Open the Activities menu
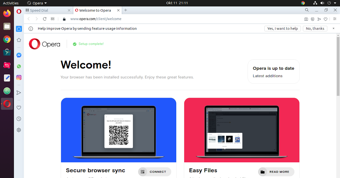This screenshot has height=178, width=340. pos(10,3)
